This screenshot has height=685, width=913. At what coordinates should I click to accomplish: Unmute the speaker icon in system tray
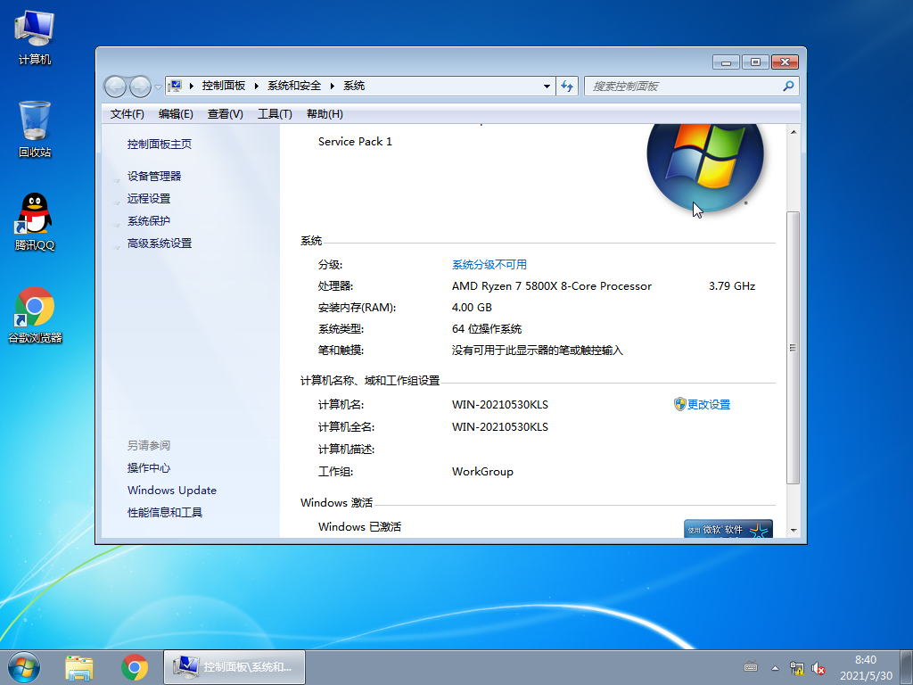(819, 666)
